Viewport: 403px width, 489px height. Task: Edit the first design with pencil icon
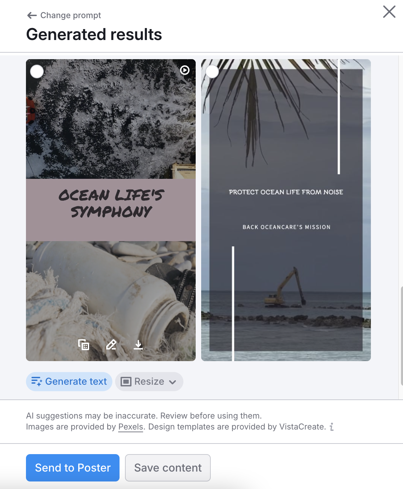[111, 345]
